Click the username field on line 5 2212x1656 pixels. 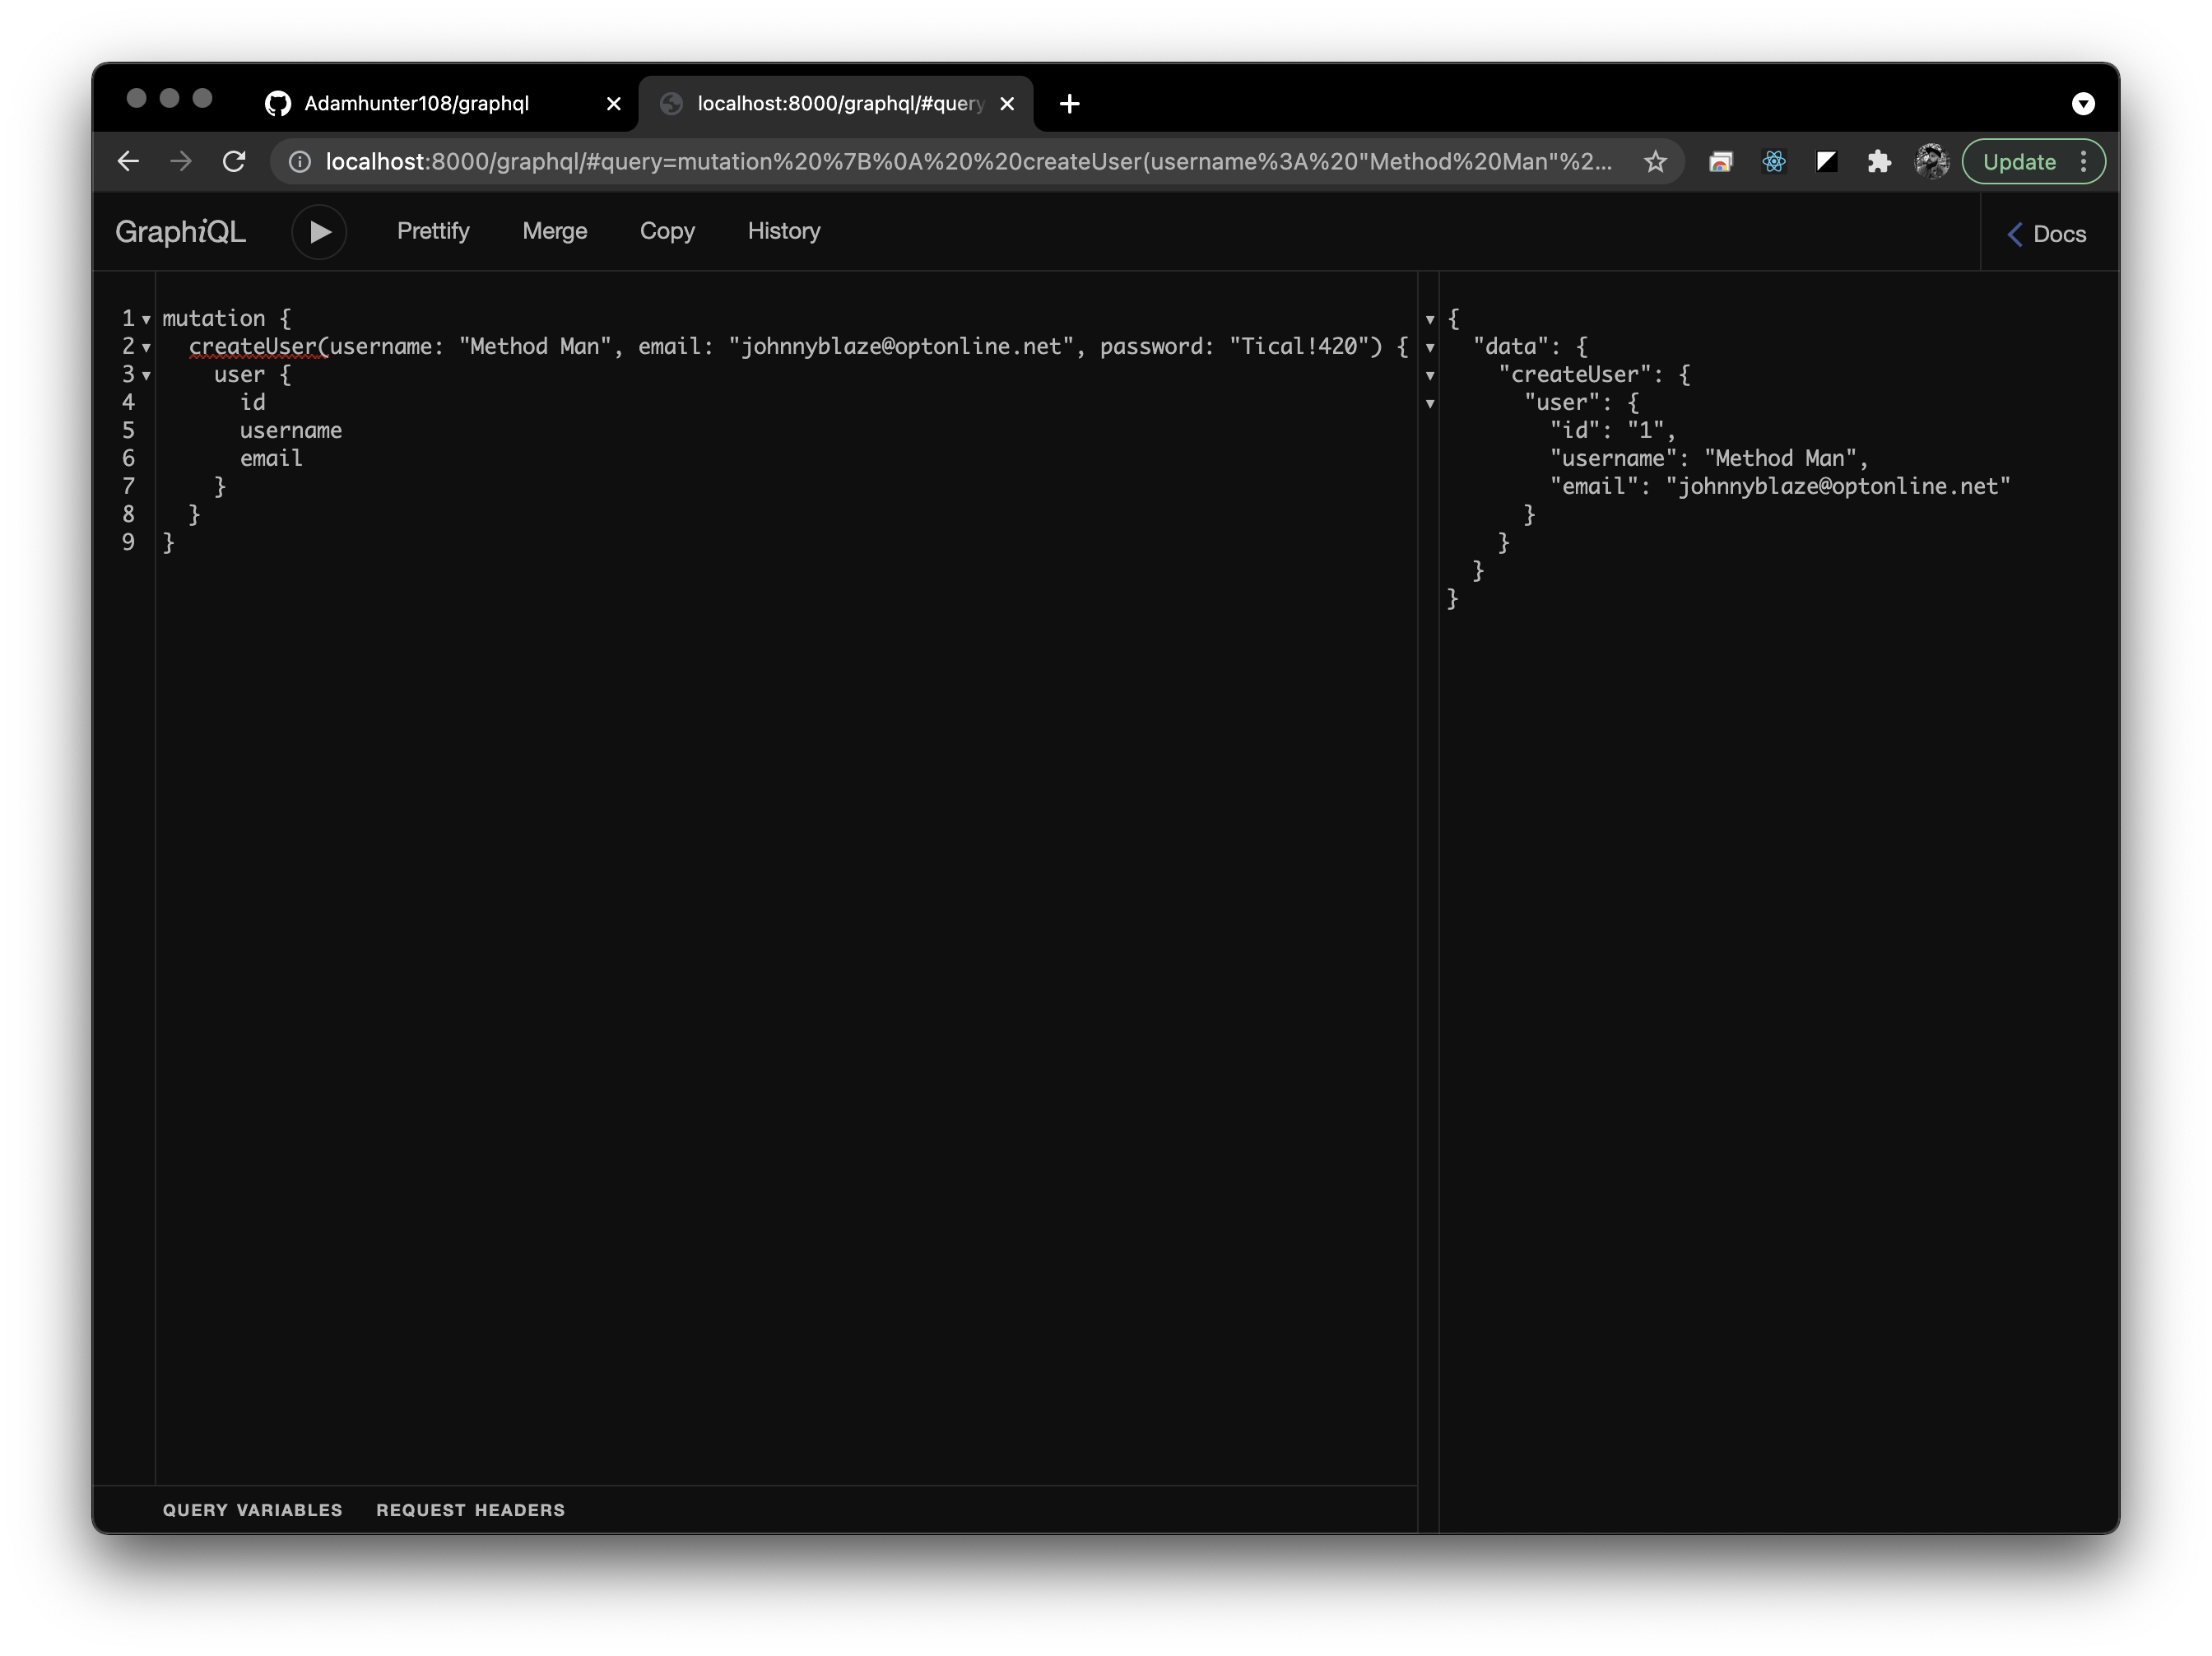click(x=291, y=430)
